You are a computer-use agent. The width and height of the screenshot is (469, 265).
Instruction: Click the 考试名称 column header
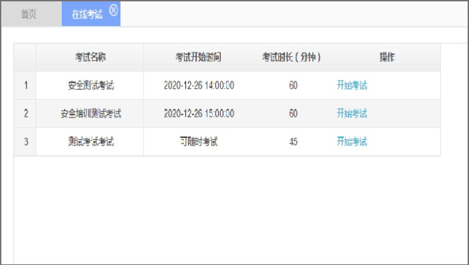pos(90,57)
